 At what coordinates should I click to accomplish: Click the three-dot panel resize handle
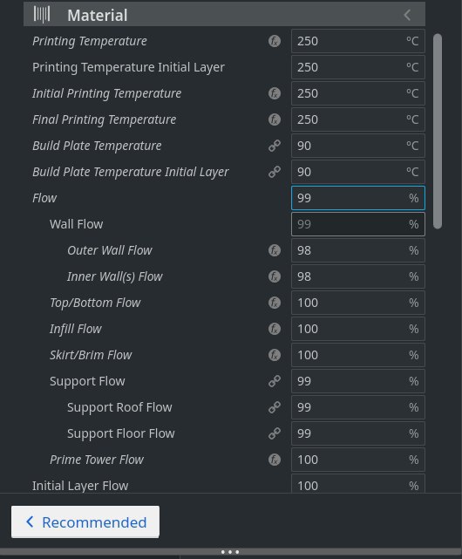(230, 552)
